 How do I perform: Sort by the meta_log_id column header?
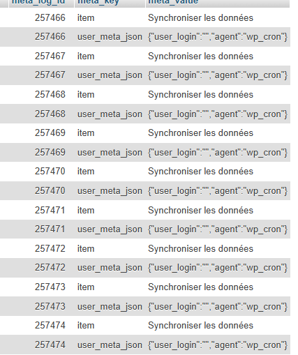38,2
